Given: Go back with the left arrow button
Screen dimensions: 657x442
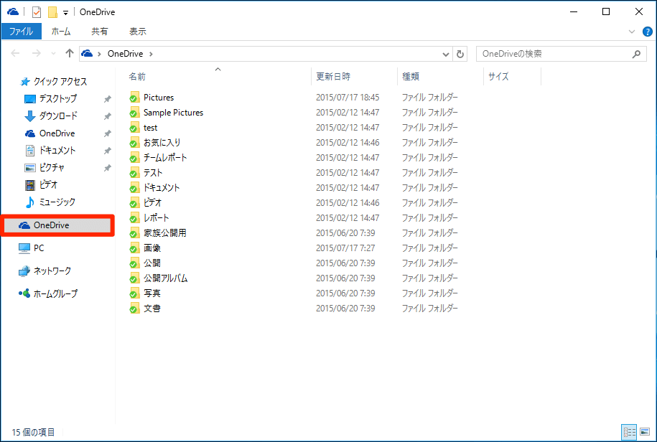Looking at the screenshot, I should (x=16, y=53).
